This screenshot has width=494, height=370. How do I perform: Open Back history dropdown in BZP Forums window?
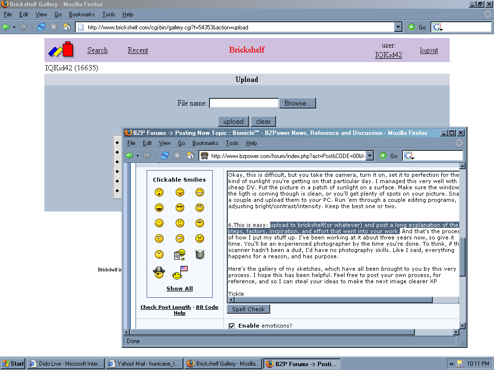pos(137,156)
